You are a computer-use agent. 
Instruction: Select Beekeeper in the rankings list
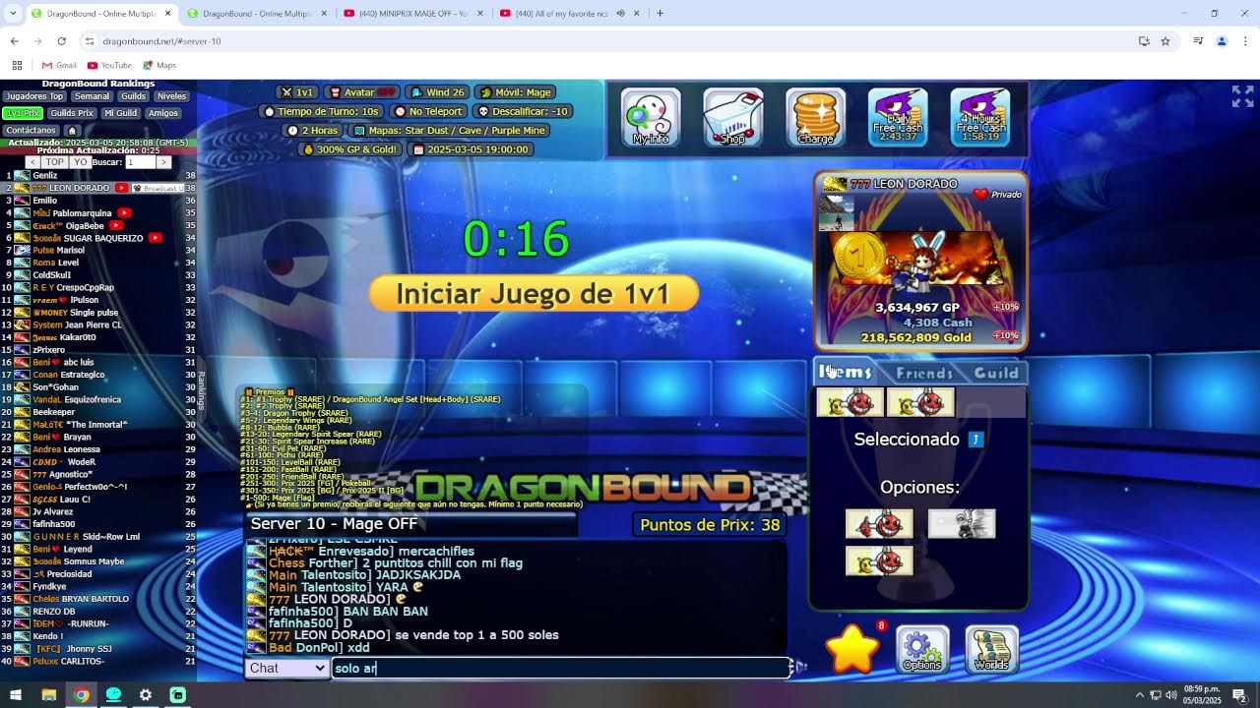coord(98,412)
